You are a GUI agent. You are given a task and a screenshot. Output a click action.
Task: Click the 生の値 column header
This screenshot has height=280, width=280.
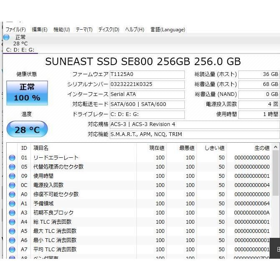click(250, 148)
